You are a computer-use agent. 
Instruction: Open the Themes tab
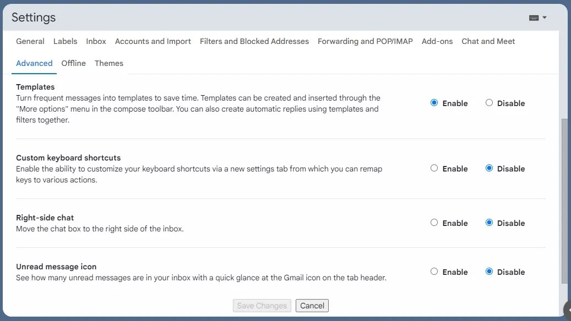point(109,63)
